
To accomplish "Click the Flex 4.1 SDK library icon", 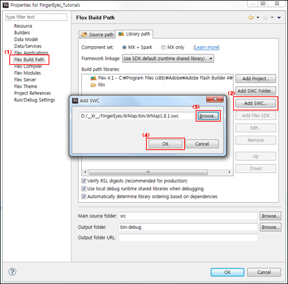I will point(93,78).
